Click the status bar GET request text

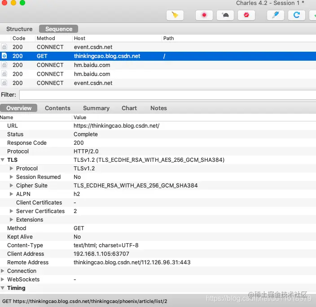tap(85, 301)
